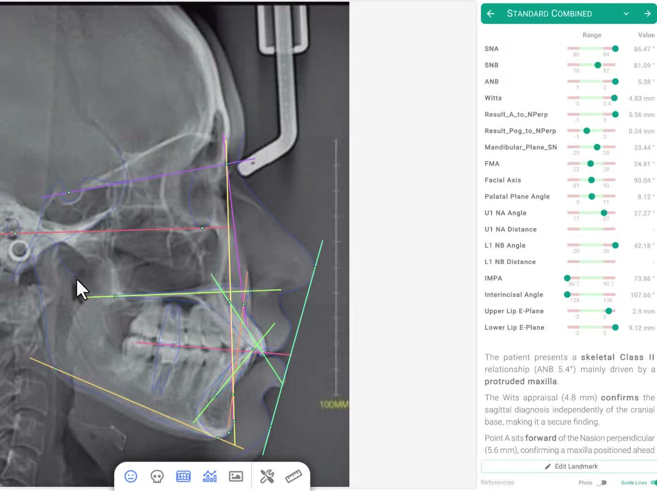
Task: Go to previous analysis with left arrow
Action: (491, 14)
